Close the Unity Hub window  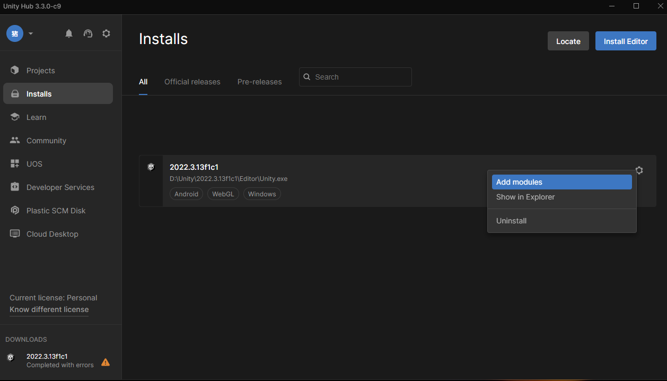click(660, 6)
